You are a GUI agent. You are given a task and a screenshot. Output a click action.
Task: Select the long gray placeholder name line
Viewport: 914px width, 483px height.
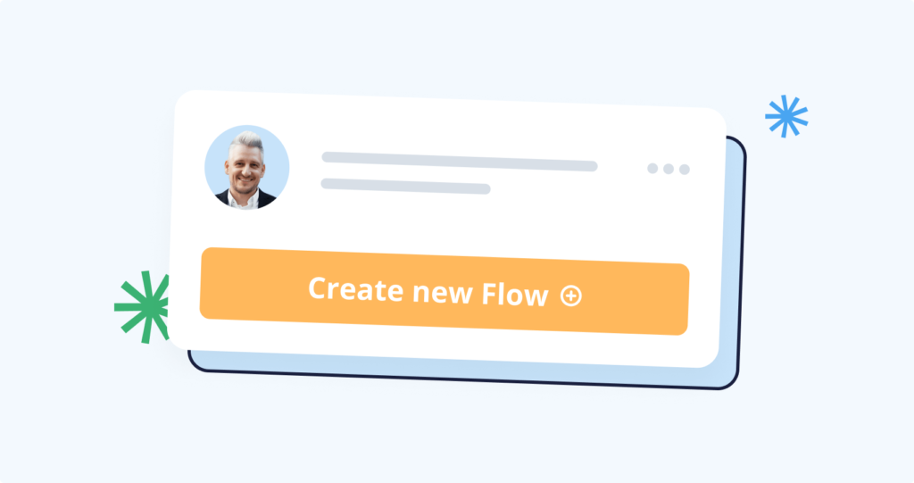click(x=460, y=162)
